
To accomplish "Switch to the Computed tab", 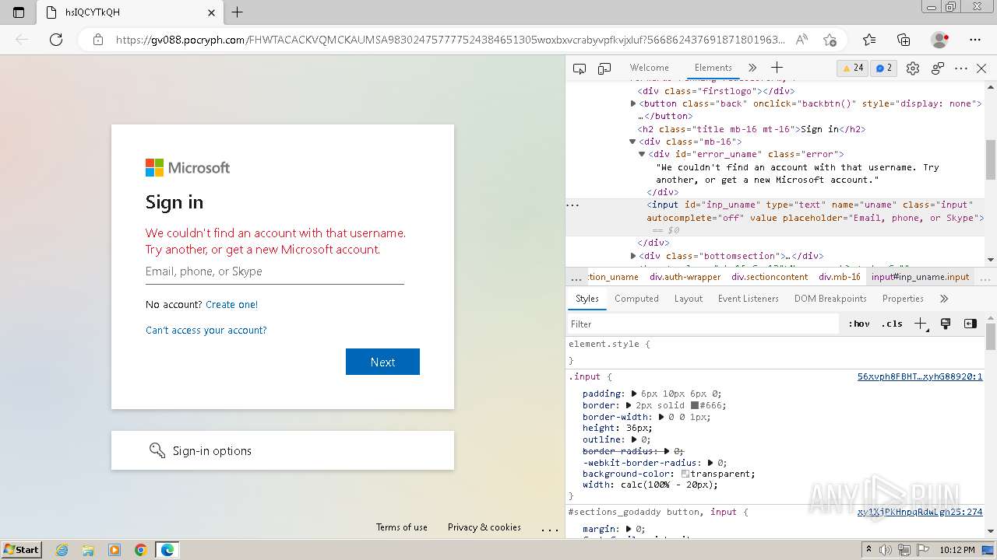I will (636, 299).
